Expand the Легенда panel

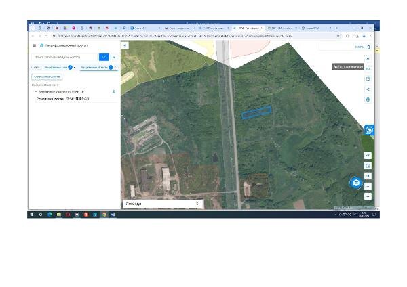(x=163, y=204)
